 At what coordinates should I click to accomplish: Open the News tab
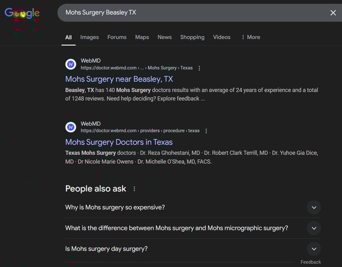[x=165, y=37]
